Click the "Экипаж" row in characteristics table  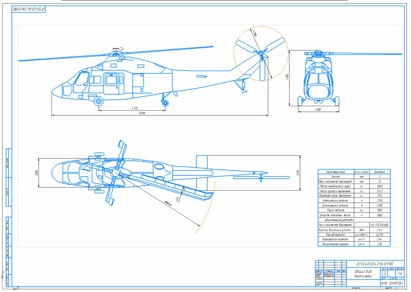335,176
